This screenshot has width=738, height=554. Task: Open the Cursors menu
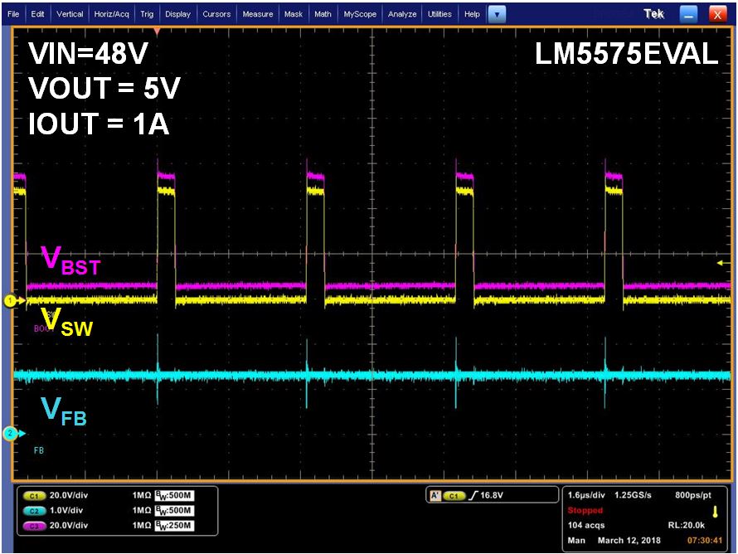pos(216,14)
